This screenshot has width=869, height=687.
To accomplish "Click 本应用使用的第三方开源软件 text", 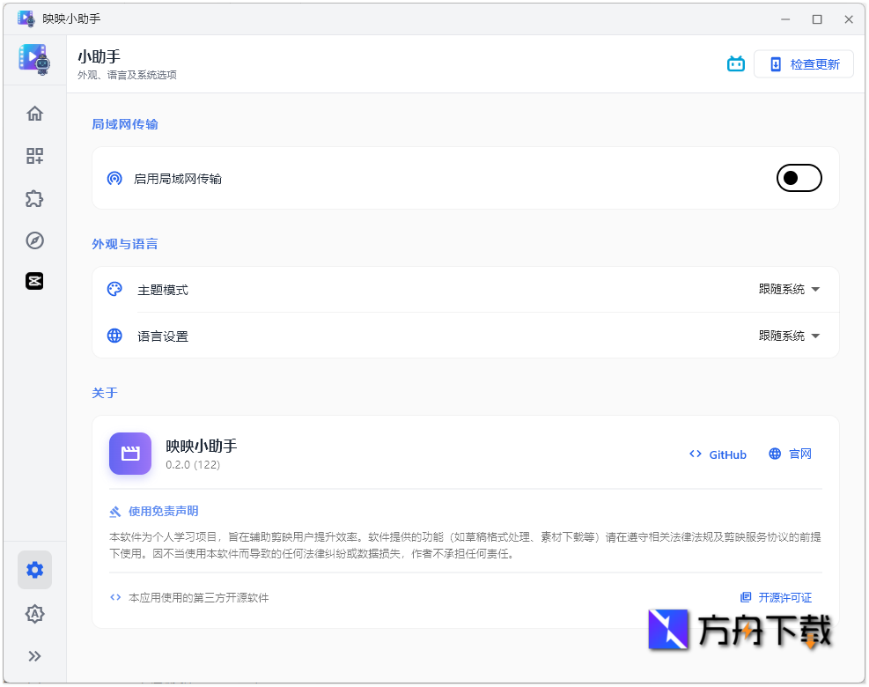I will pos(198,598).
